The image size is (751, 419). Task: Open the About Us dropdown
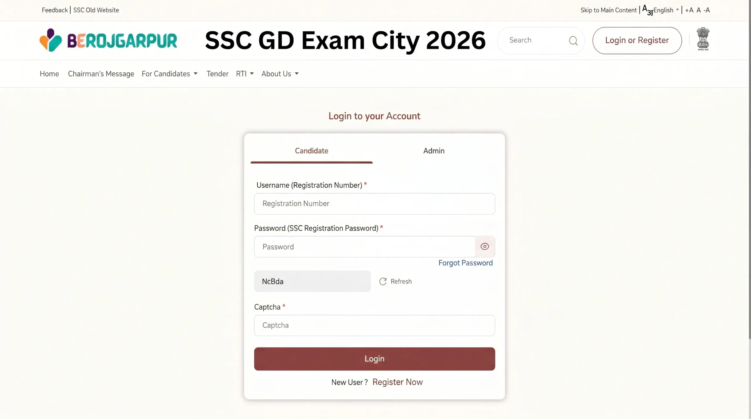tap(280, 74)
